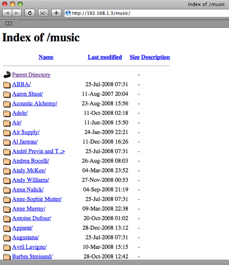
Task: Click the folder icon beside Apparat/
Action: [x=7, y=228]
